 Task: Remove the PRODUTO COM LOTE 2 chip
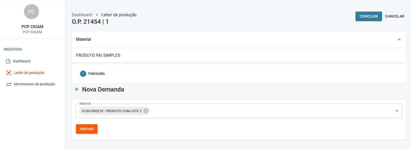pyautogui.click(x=146, y=111)
